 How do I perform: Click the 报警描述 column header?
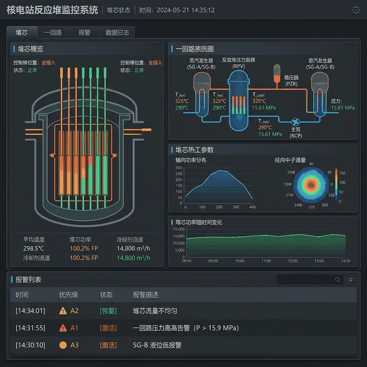pyautogui.click(x=146, y=295)
